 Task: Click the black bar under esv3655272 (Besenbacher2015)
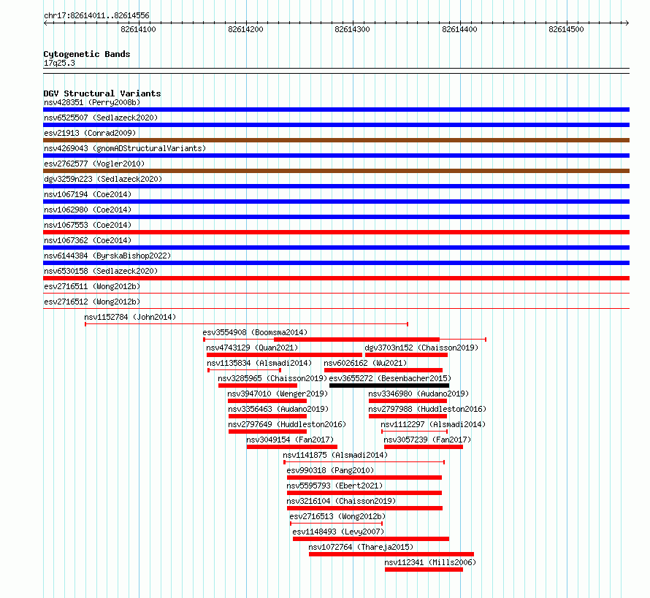[x=389, y=386]
